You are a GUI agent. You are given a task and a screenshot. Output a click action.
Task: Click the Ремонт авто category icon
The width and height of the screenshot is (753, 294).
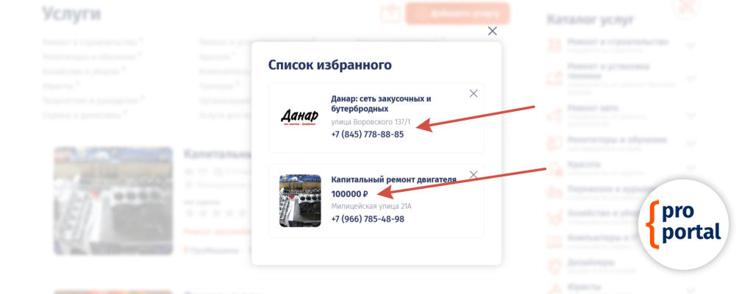pos(554,115)
